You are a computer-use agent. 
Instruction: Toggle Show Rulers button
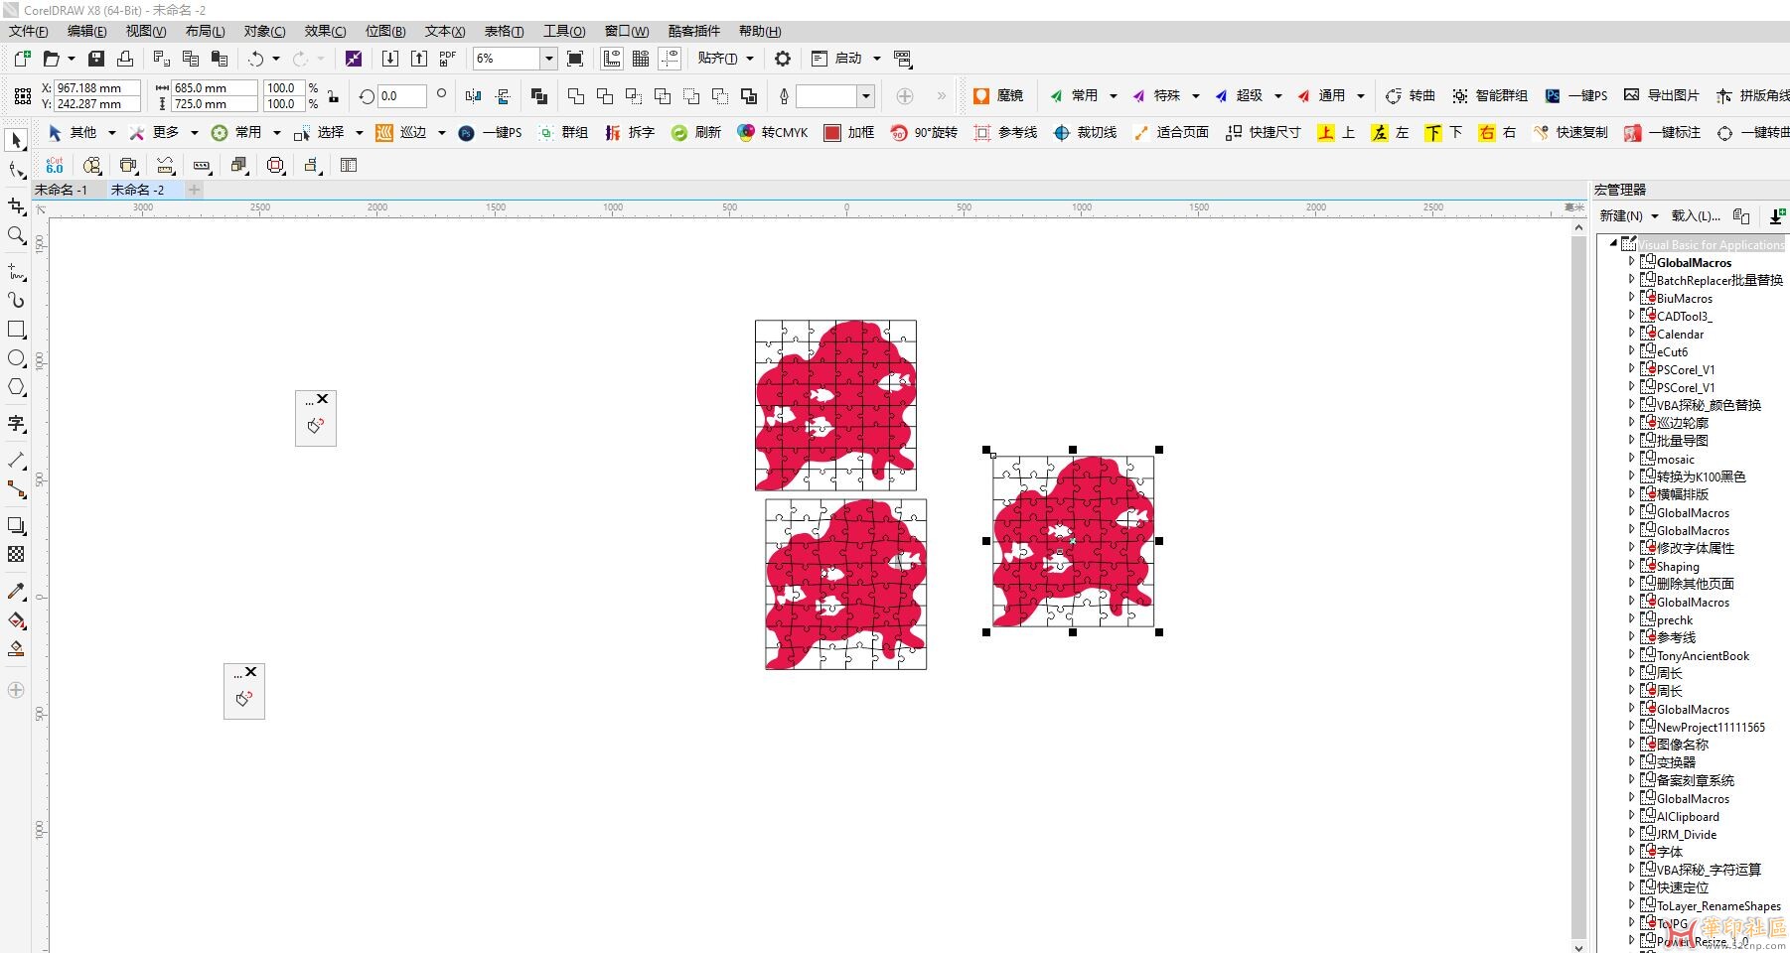(612, 59)
